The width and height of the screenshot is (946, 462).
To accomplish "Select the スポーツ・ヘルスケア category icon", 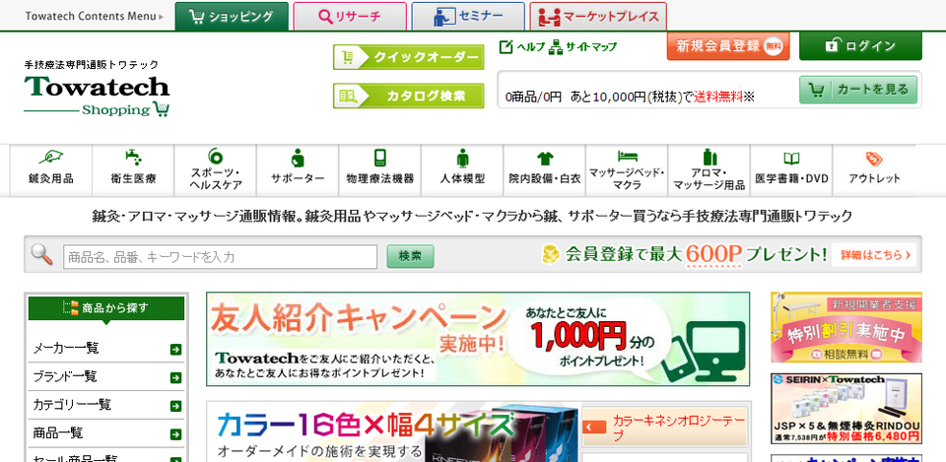I will pyautogui.click(x=215, y=157).
